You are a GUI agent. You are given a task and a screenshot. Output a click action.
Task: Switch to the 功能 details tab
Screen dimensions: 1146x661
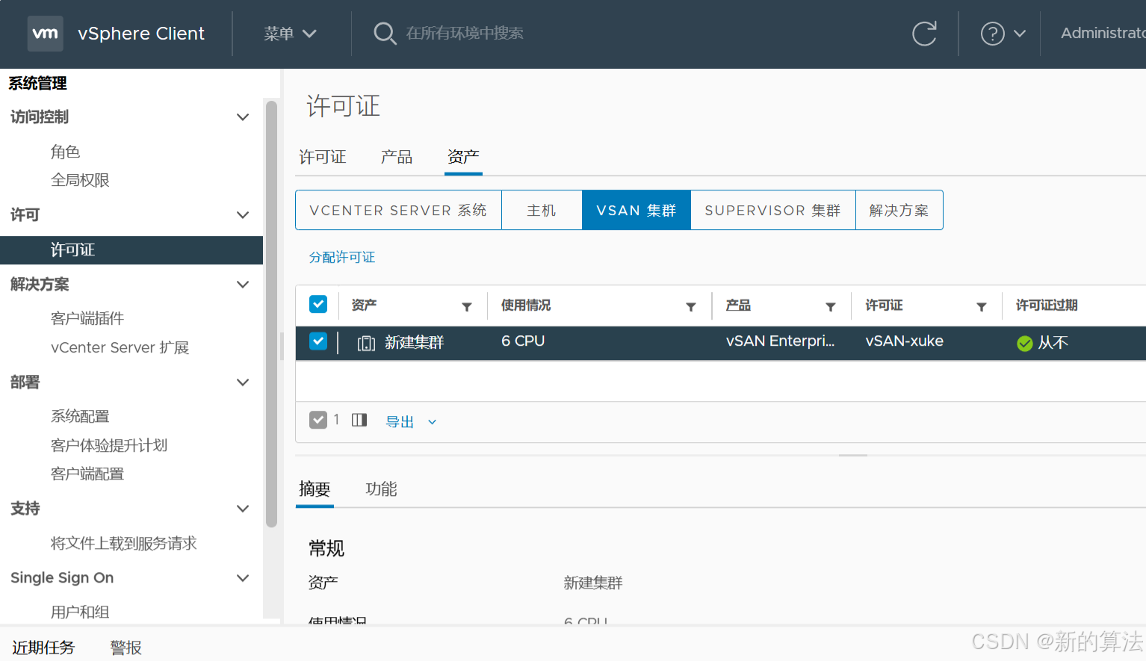tap(381, 489)
